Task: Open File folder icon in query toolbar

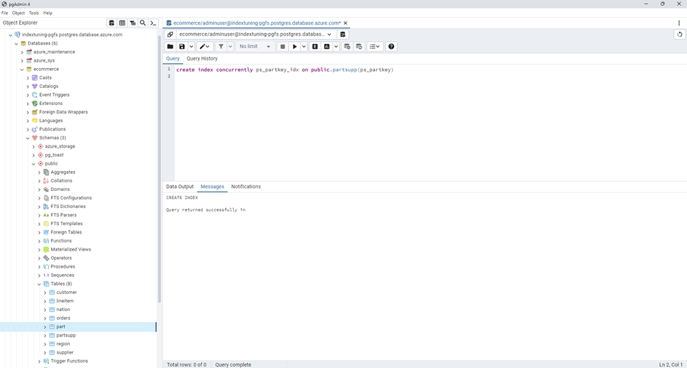Action: 171,47
